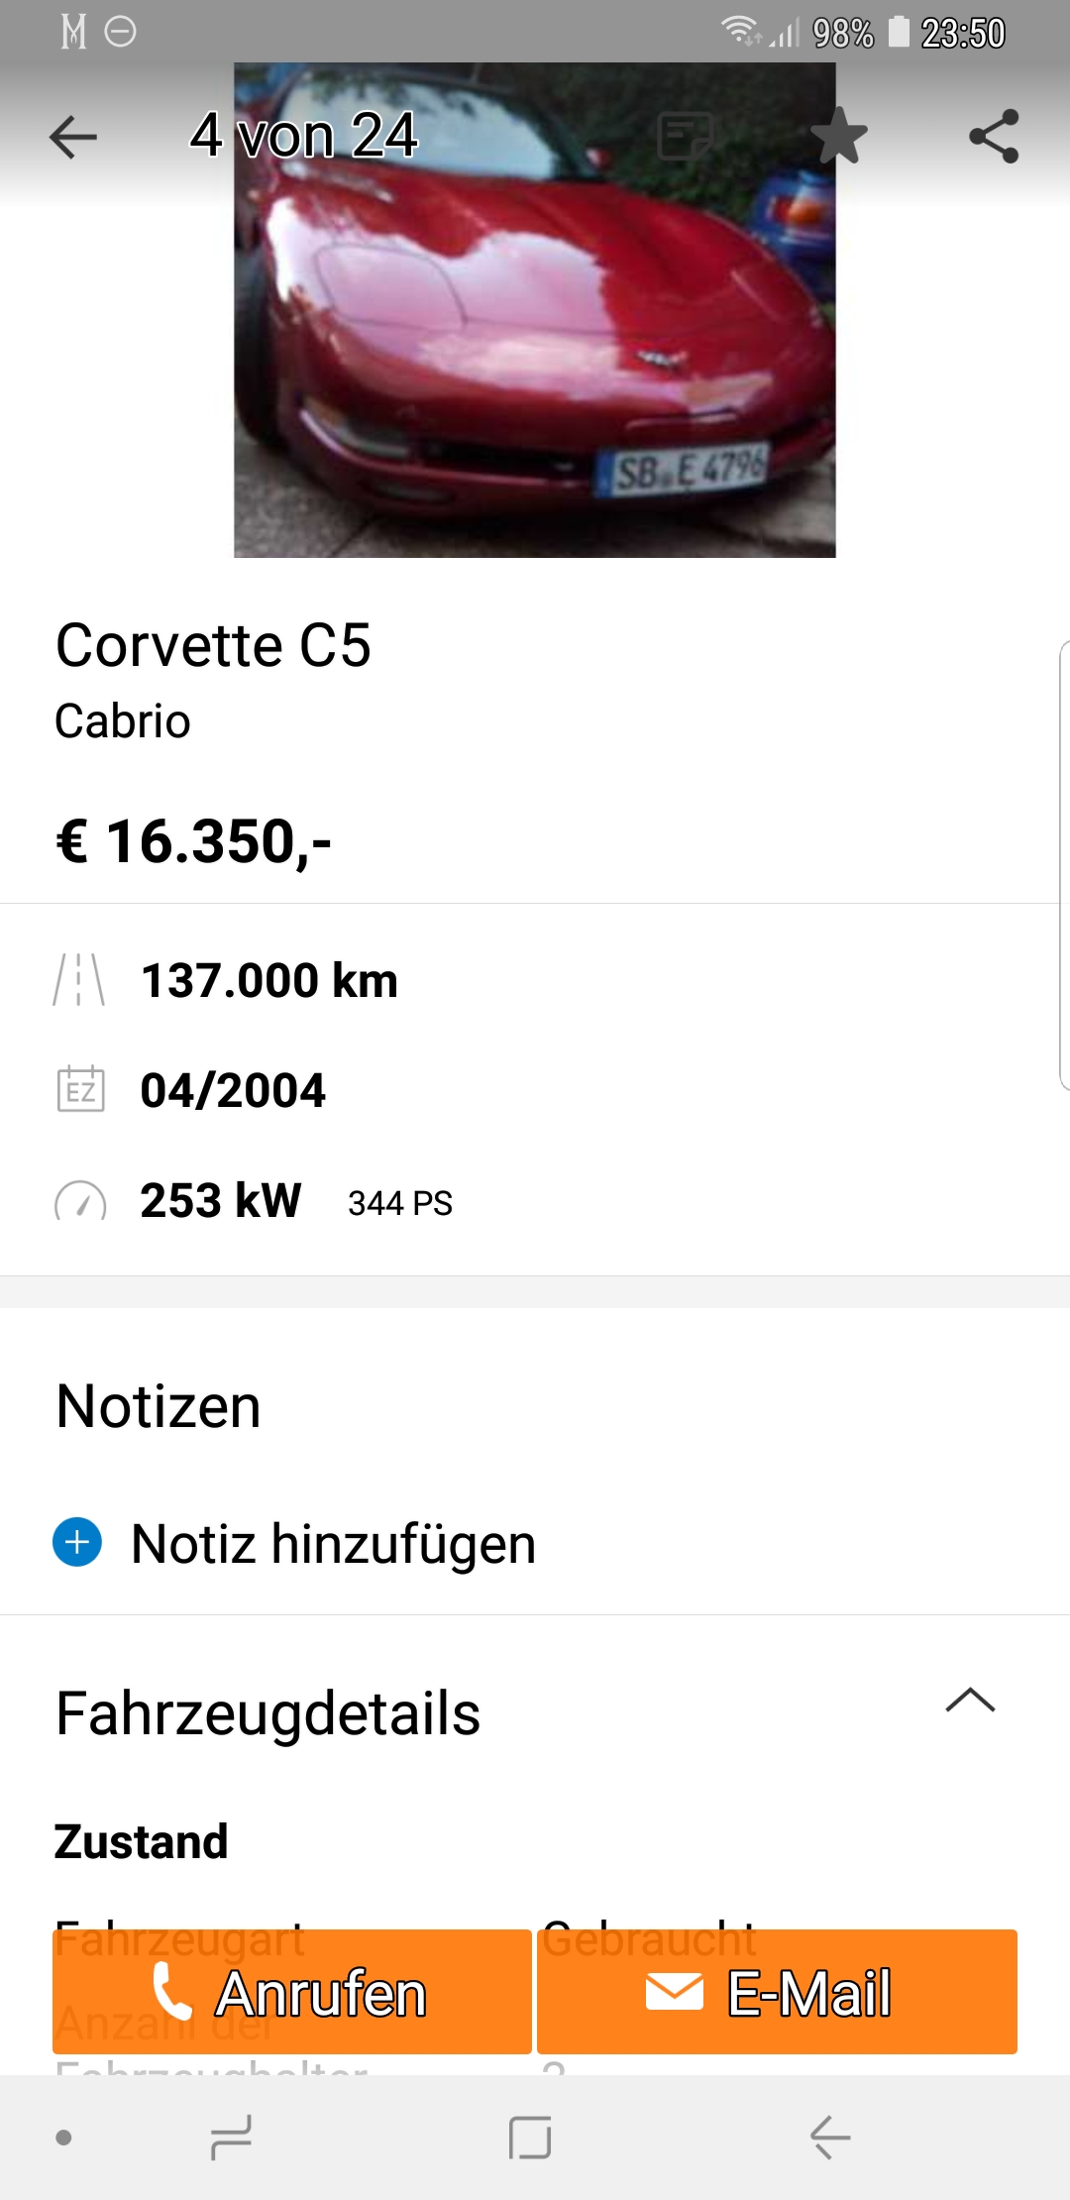
Task: Click the blue plus note icon
Action: click(x=77, y=1543)
